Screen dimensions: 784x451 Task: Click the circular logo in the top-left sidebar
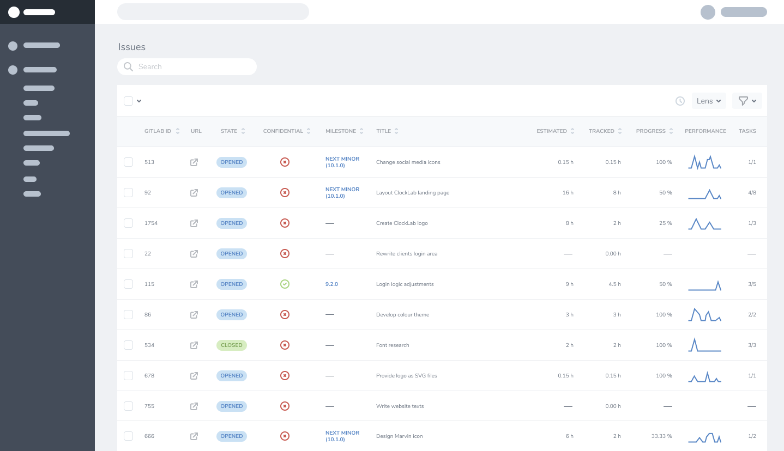pyautogui.click(x=14, y=12)
